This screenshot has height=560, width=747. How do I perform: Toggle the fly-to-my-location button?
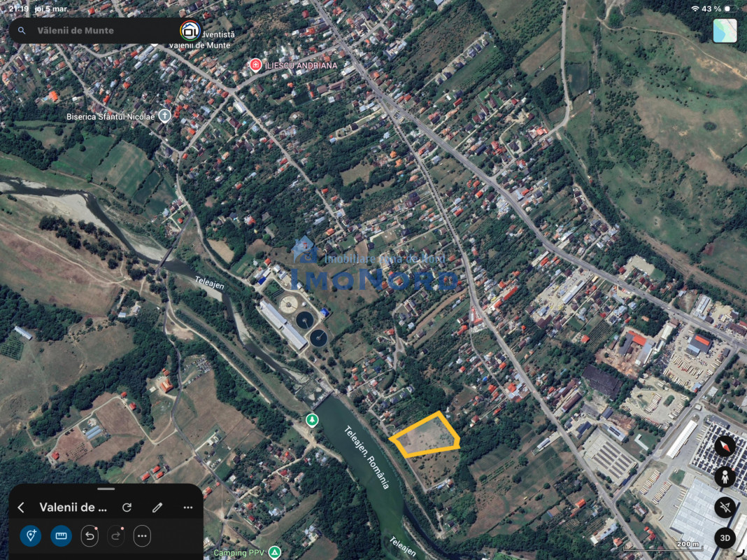coord(725,507)
